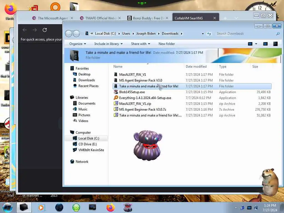Click the MaxALERT_RW_V1.zip archive icon

point(116,104)
